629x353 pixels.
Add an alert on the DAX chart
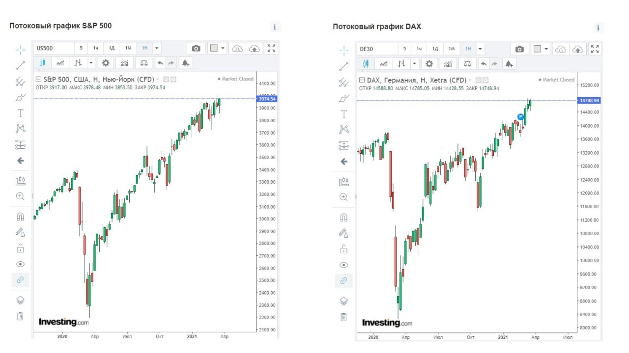pos(509,64)
